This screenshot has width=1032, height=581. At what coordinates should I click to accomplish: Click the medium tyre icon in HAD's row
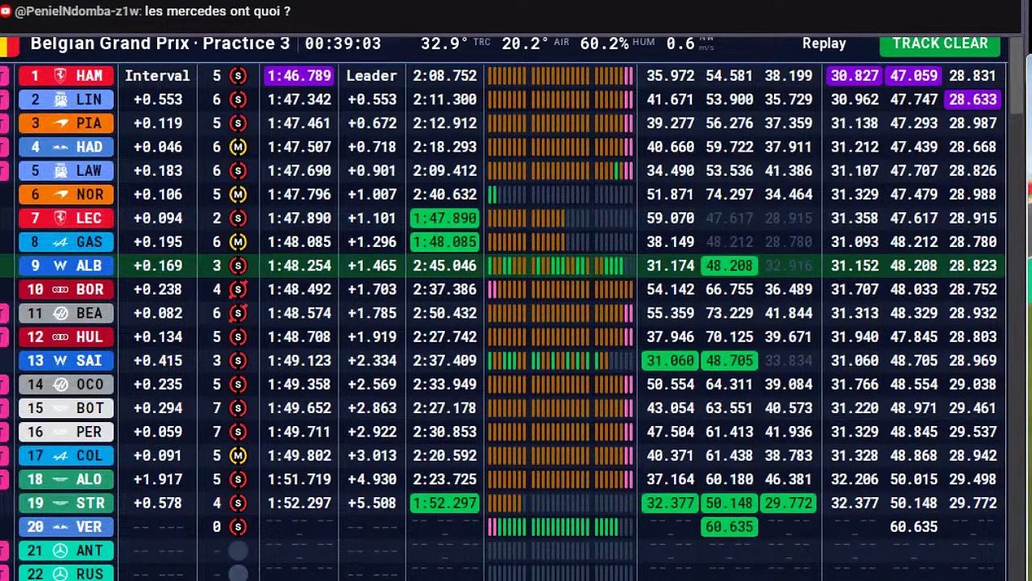[x=237, y=147]
